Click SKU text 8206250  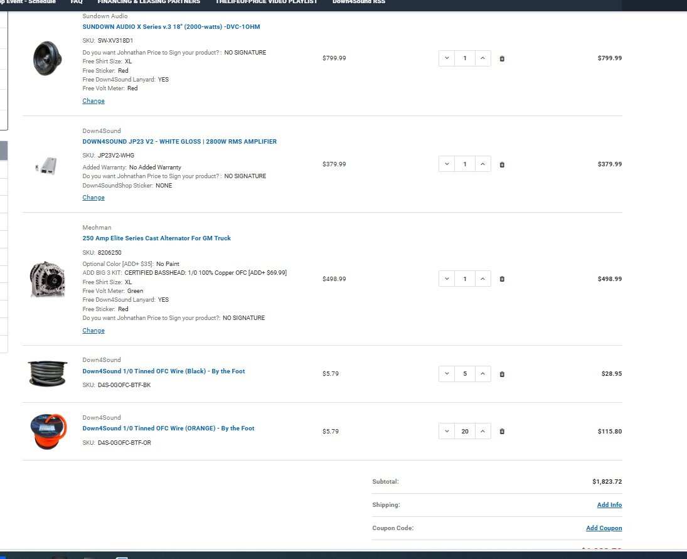coord(110,252)
